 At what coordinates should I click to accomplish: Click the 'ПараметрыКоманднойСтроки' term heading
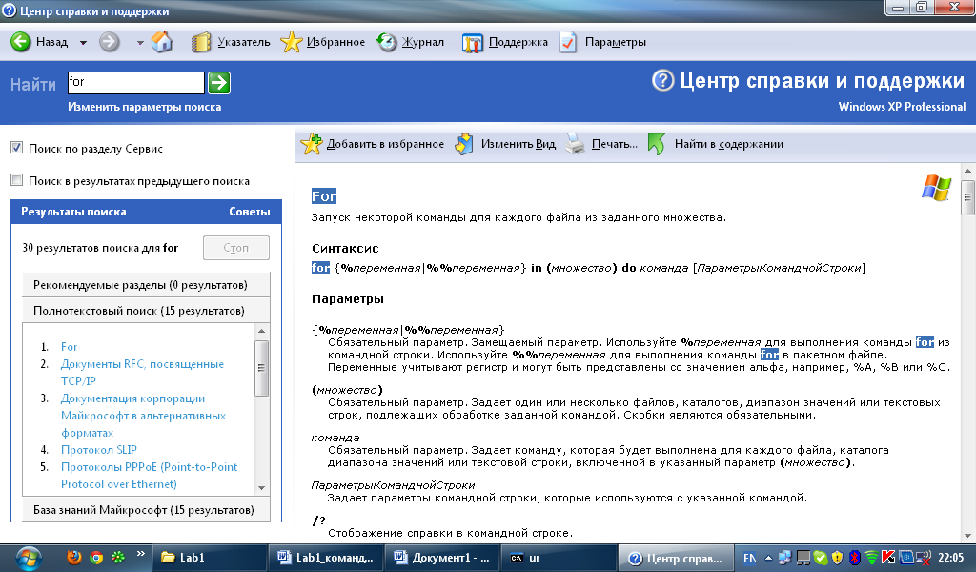[393, 485]
